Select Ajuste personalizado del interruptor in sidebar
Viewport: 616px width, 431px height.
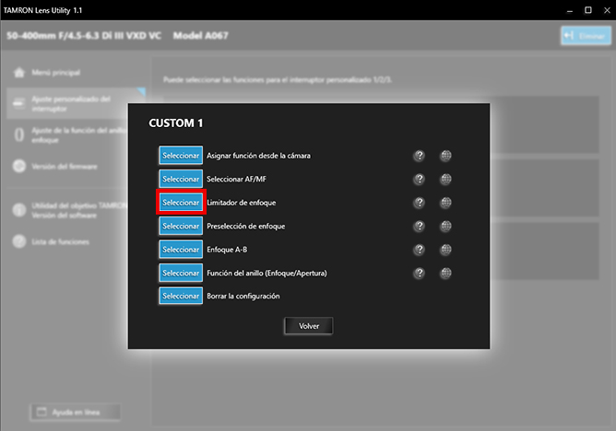pyautogui.click(x=77, y=103)
